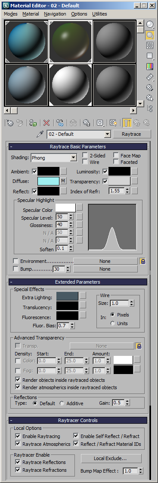Open the Options menu
158x483 pixels.
tap(79, 14)
